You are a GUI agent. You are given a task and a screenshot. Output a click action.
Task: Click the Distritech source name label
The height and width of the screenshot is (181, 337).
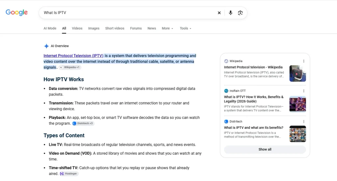236,122
